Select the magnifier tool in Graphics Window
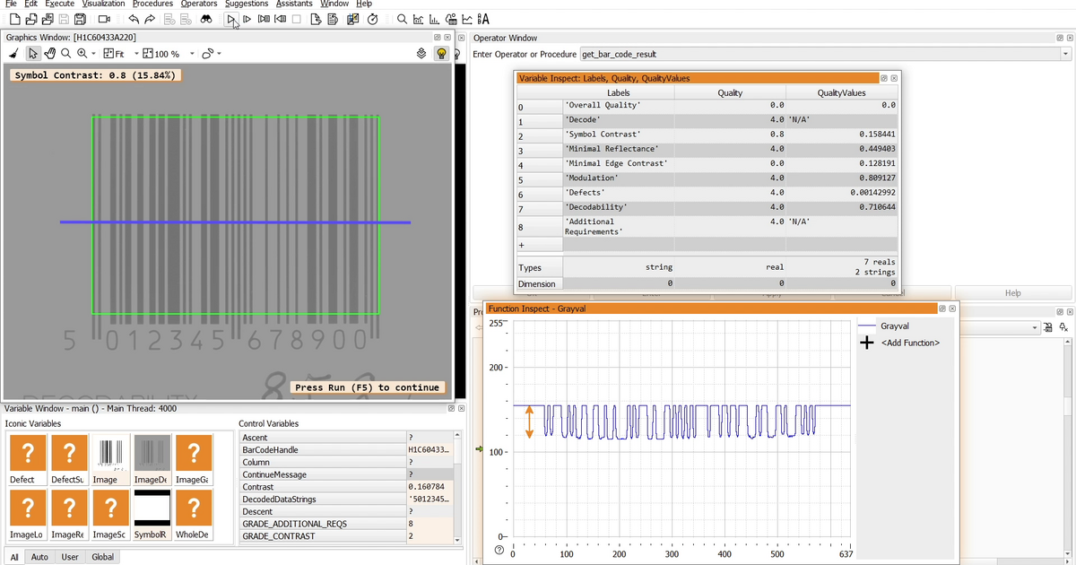This screenshot has width=1076, height=565. (66, 54)
